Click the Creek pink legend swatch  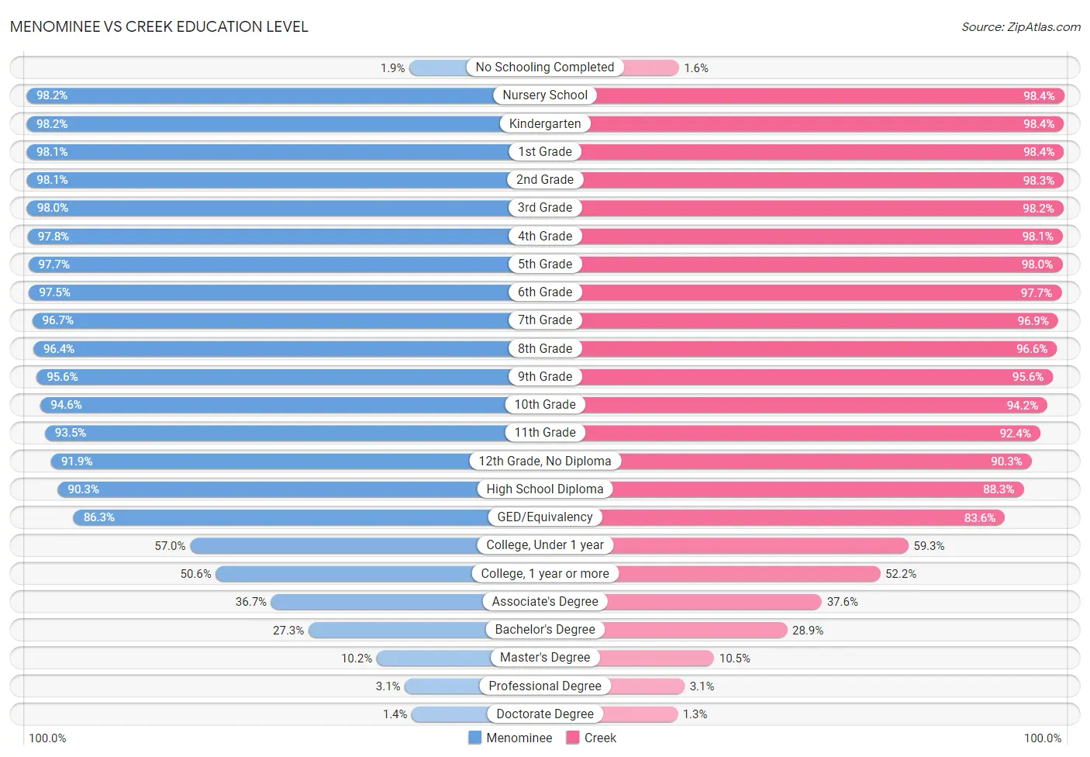(573, 738)
